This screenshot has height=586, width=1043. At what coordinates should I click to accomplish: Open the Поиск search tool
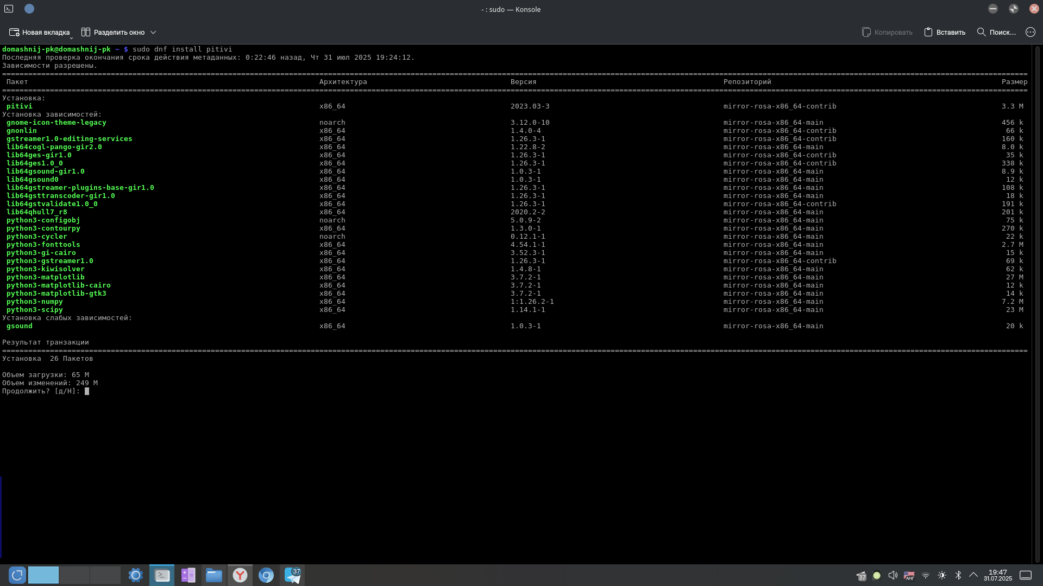tap(996, 33)
